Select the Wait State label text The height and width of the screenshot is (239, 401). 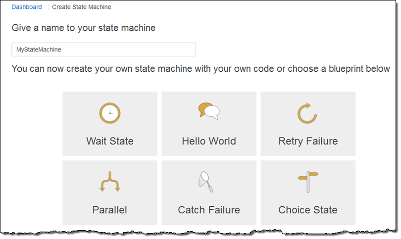pyautogui.click(x=110, y=141)
